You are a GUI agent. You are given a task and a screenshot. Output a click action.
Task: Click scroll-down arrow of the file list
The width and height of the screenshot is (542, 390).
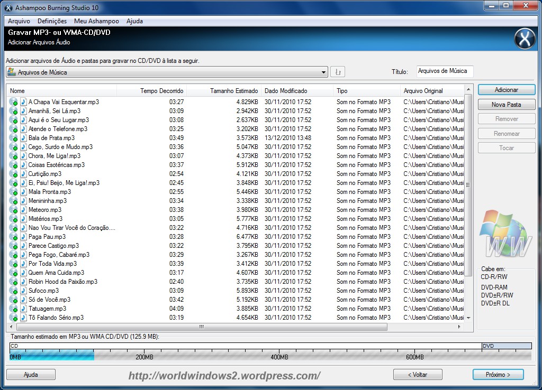point(468,318)
